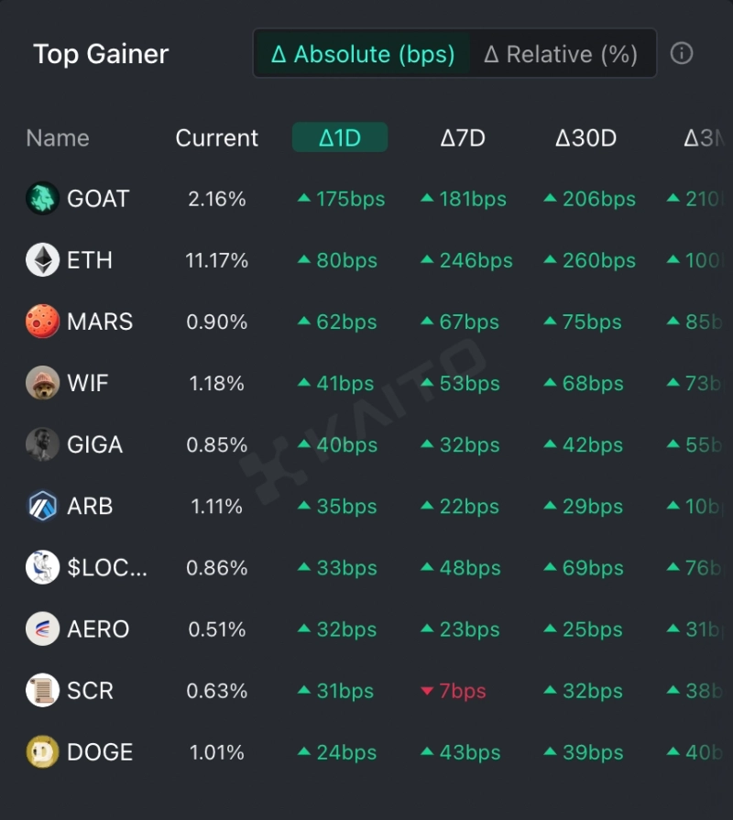Sort by the Current column header
The height and width of the screenshot is (820, 733).
click(217, 138)
